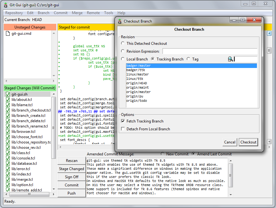Click file icon next to git-gui.cmd
The image size is (276, 208).
coord(8,34)
